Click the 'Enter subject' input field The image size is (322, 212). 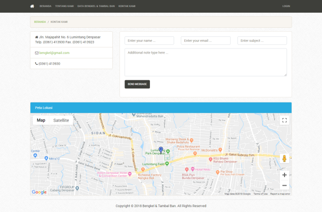(x=262, y=40)
